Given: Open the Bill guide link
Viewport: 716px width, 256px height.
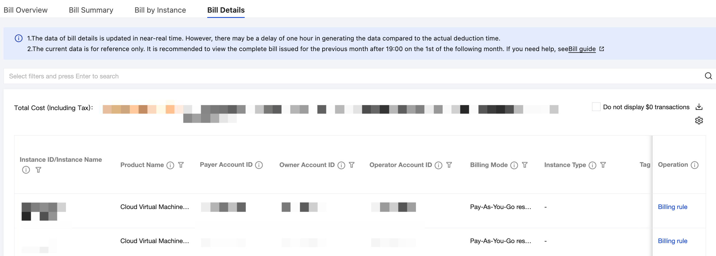Looking at the screenshot, I should pyautogui.click(x=582, y=49).
